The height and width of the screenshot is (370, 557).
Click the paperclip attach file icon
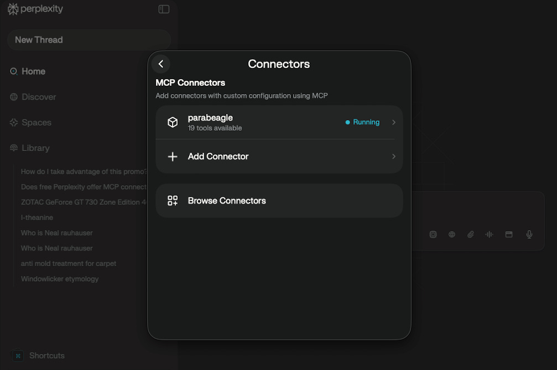pyautogui.click(x=471, y=234)
